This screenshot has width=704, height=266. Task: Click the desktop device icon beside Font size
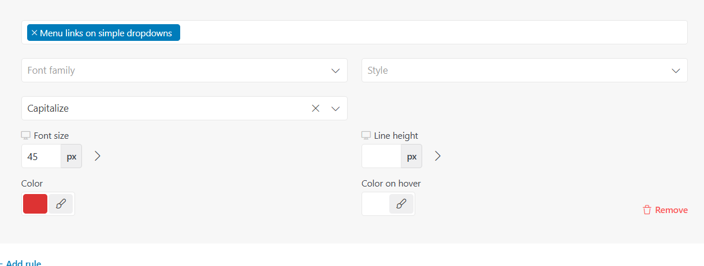[x=25, y=135]
